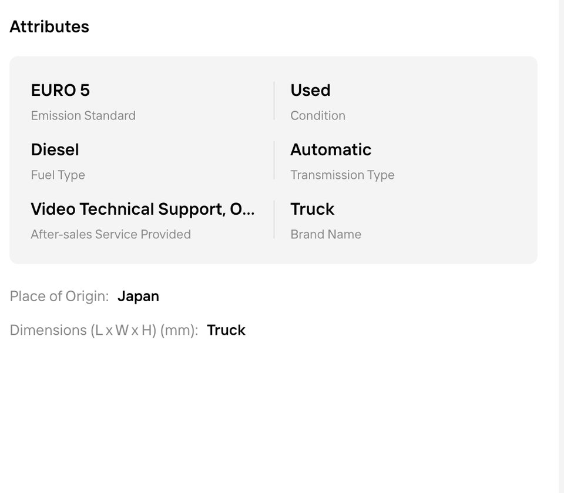Screen dimensions: 564x493
Task: Click the right-edge vertical scrollbar
Action: (x=561, y=235)
